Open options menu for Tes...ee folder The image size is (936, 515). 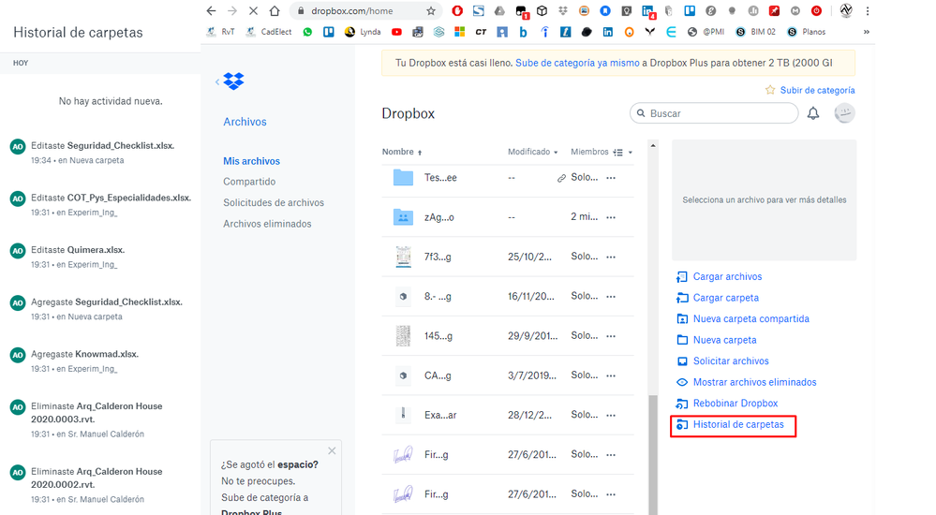pyautogui.click(x=611, y=178)
